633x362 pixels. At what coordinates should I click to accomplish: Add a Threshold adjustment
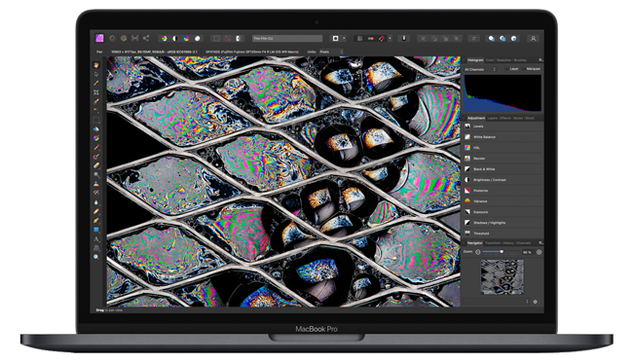click(503, 234)
